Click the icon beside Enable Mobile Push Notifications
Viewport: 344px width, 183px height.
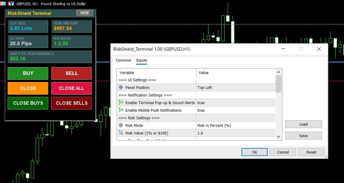(x=121, y=110)
